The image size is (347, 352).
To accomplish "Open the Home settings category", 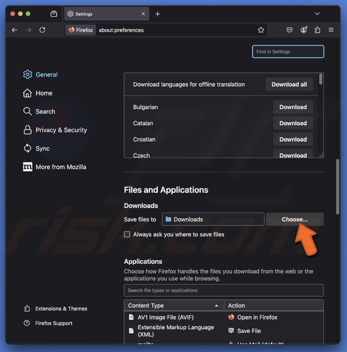I will click(x=38, y=93).
